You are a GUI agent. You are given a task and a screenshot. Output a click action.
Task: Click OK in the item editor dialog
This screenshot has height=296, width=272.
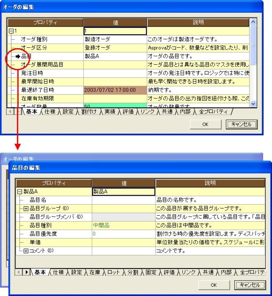214,285
